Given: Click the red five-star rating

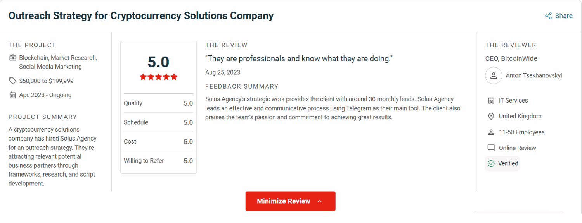Looking at the screenshot, I should pyautogui.click(x=158, y=77).
